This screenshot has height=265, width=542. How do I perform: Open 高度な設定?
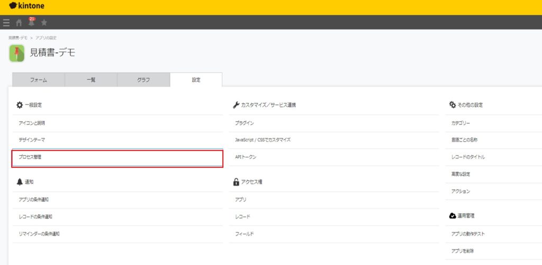pos(494,174)
